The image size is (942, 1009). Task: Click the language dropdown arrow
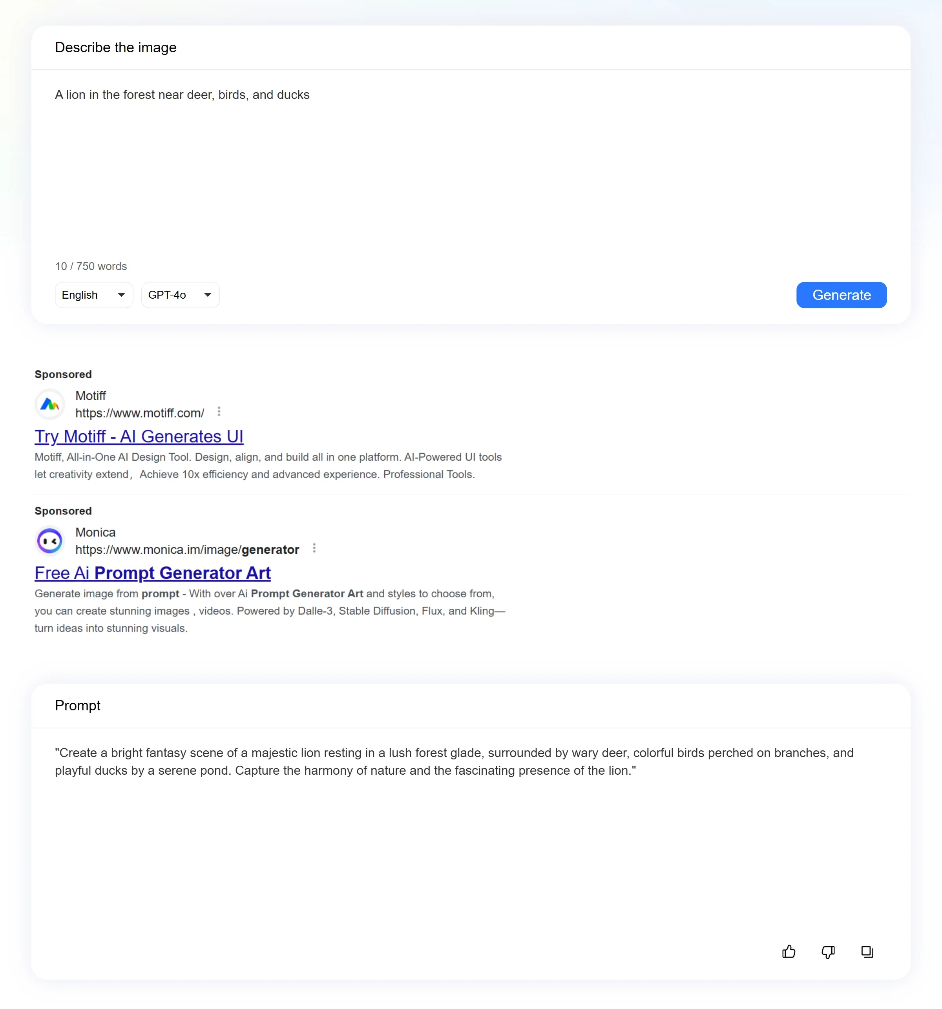point(121,295)
